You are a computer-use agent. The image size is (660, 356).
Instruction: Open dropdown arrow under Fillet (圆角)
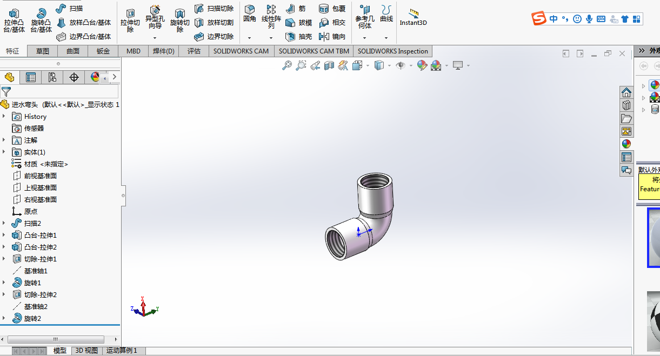coord(249,38)
